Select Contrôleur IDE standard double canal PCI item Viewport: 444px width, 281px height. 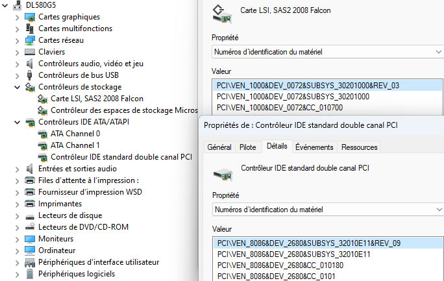tap(121, 157)
